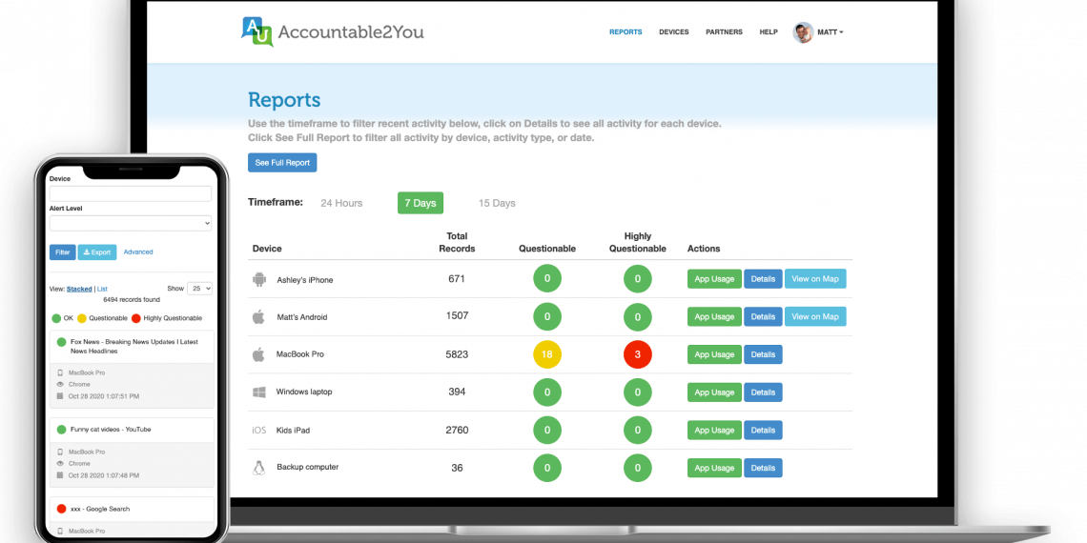Open the REPORTS nav item
The width and height of the screenshot is (1087, 543).
[x=626, y=31]
